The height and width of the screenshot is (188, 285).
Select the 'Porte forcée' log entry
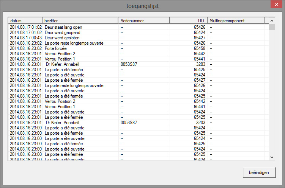(x=55, y=48)
